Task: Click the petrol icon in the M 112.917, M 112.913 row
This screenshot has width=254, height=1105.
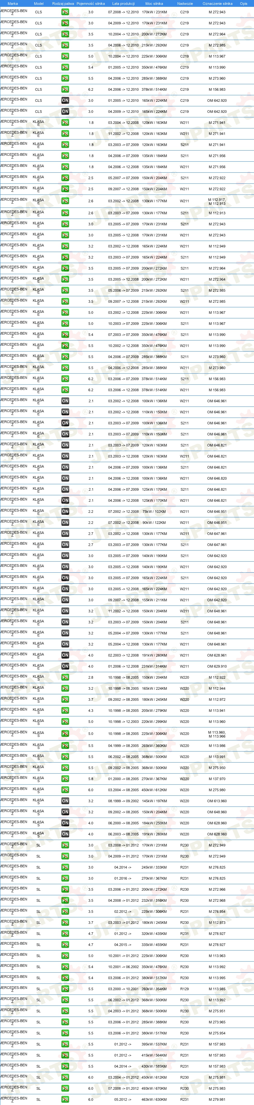Action: click(65, 201)
